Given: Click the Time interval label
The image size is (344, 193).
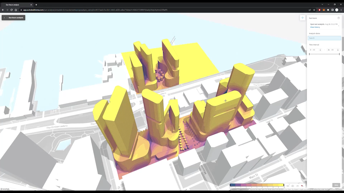Looking at the screenshot, I should [314, 45].
